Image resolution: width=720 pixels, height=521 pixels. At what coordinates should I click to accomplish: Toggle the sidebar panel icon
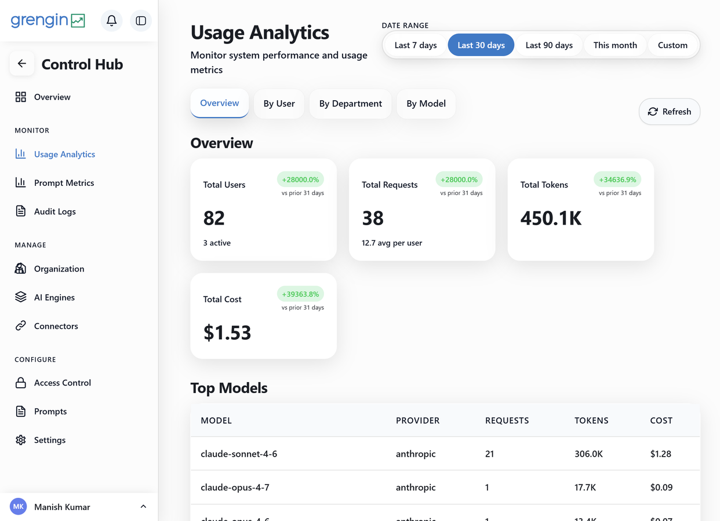coord(141,21)
